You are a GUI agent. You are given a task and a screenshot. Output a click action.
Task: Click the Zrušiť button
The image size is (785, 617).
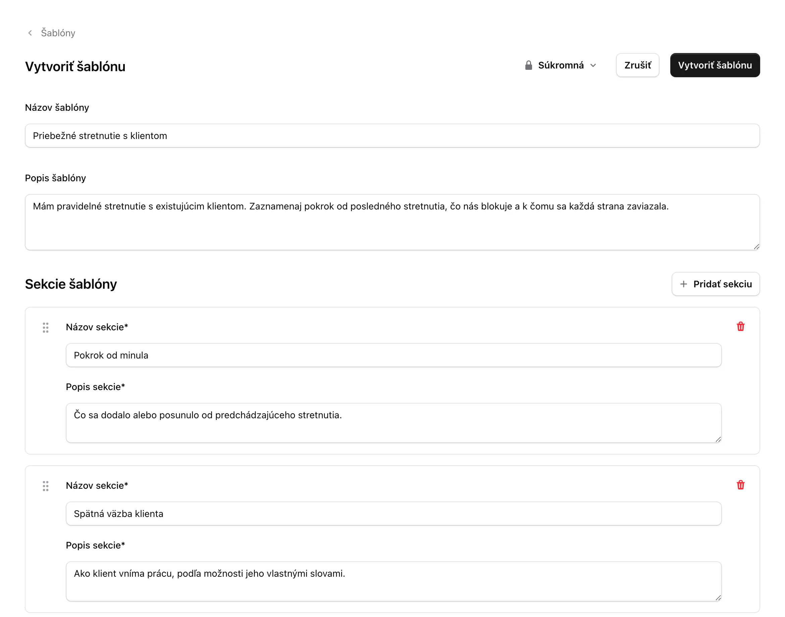637,65
